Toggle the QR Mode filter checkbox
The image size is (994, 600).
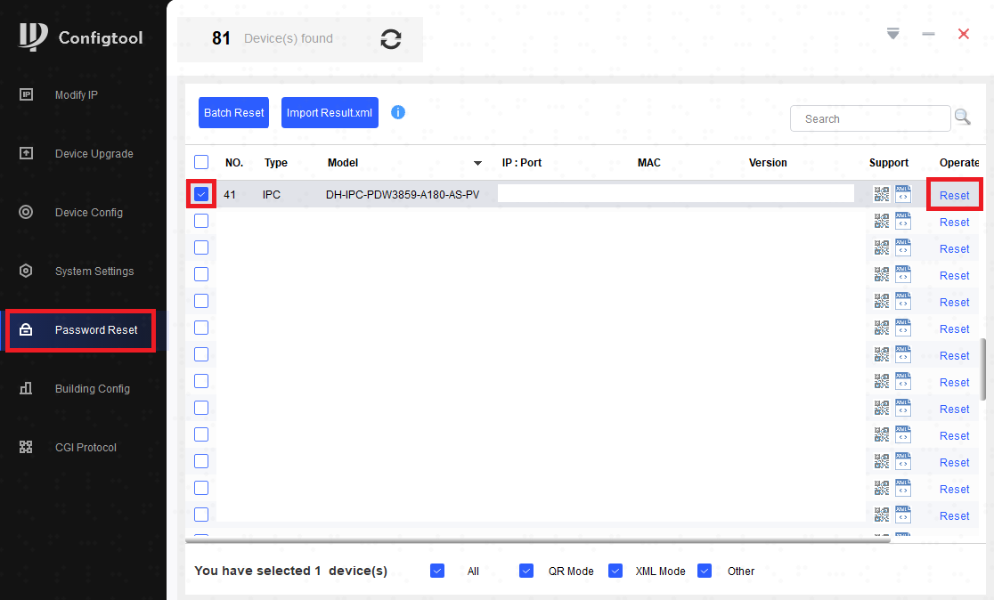pos(526,571)
